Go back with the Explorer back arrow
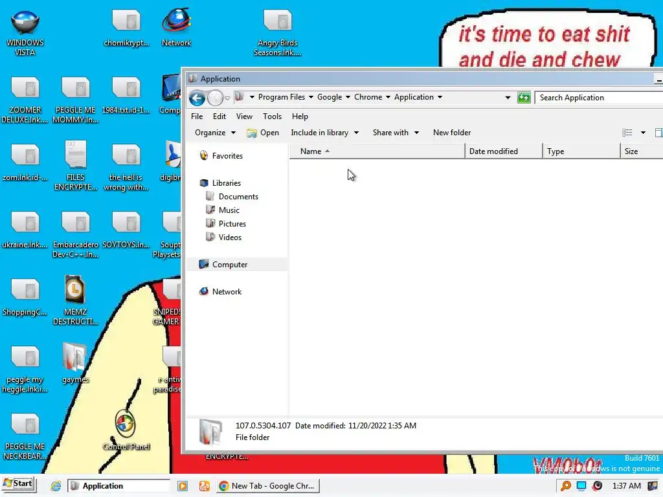 tap(197, 98)
